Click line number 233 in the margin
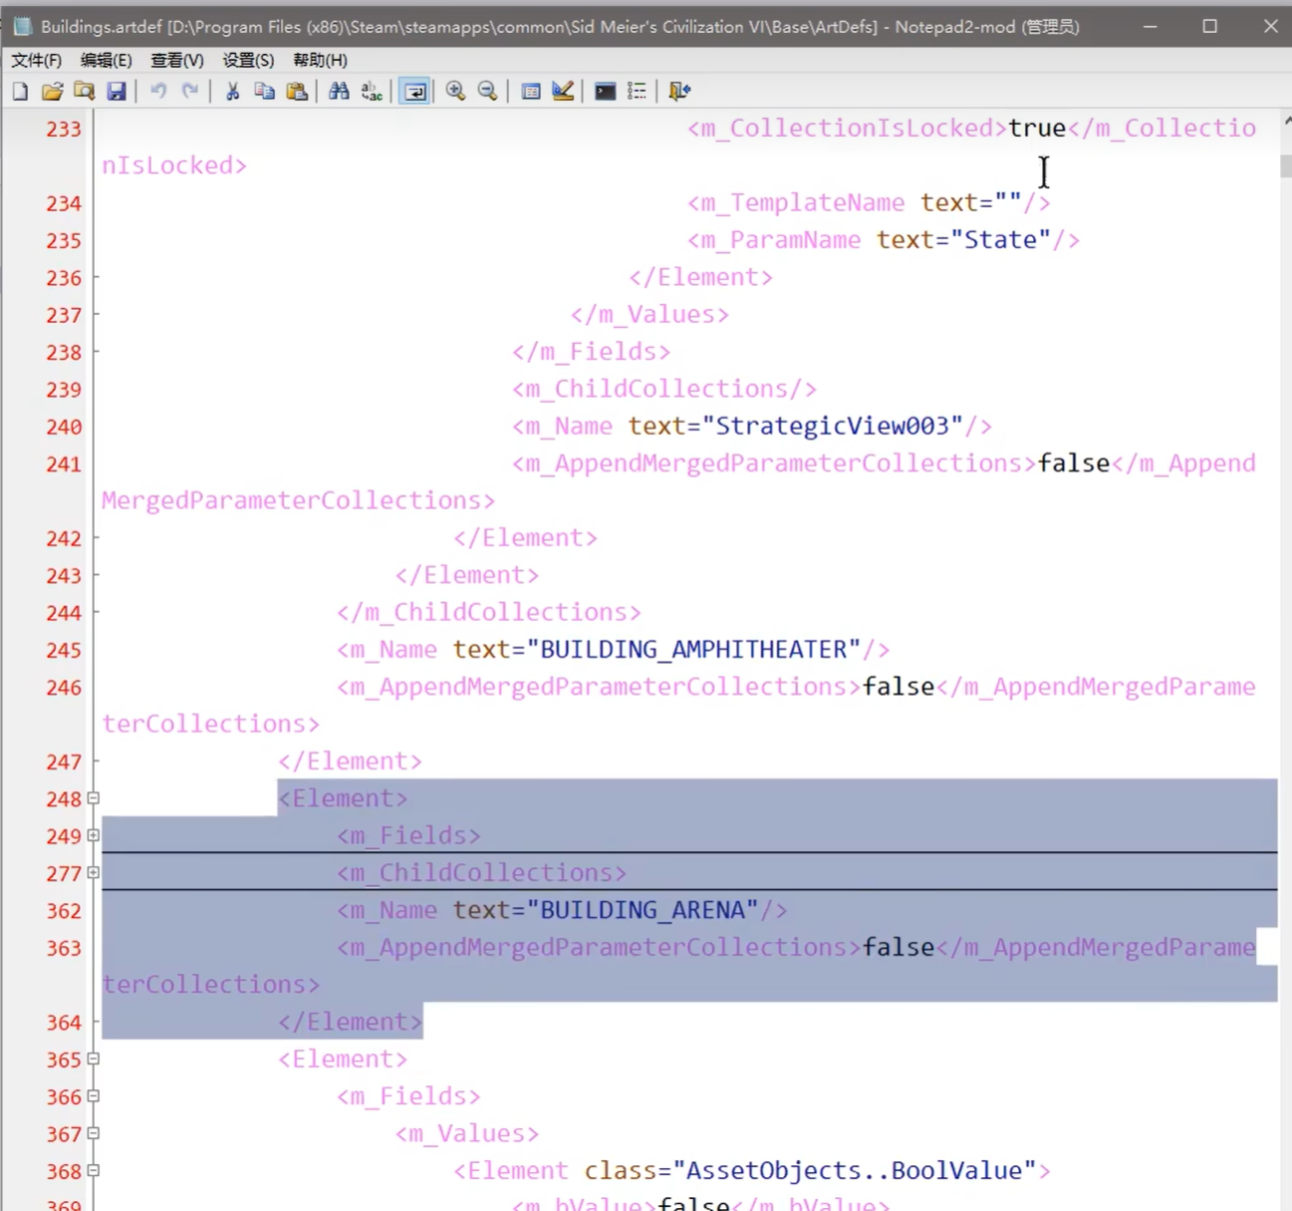The image size is (1292, 1211). [x=64, y=129]
